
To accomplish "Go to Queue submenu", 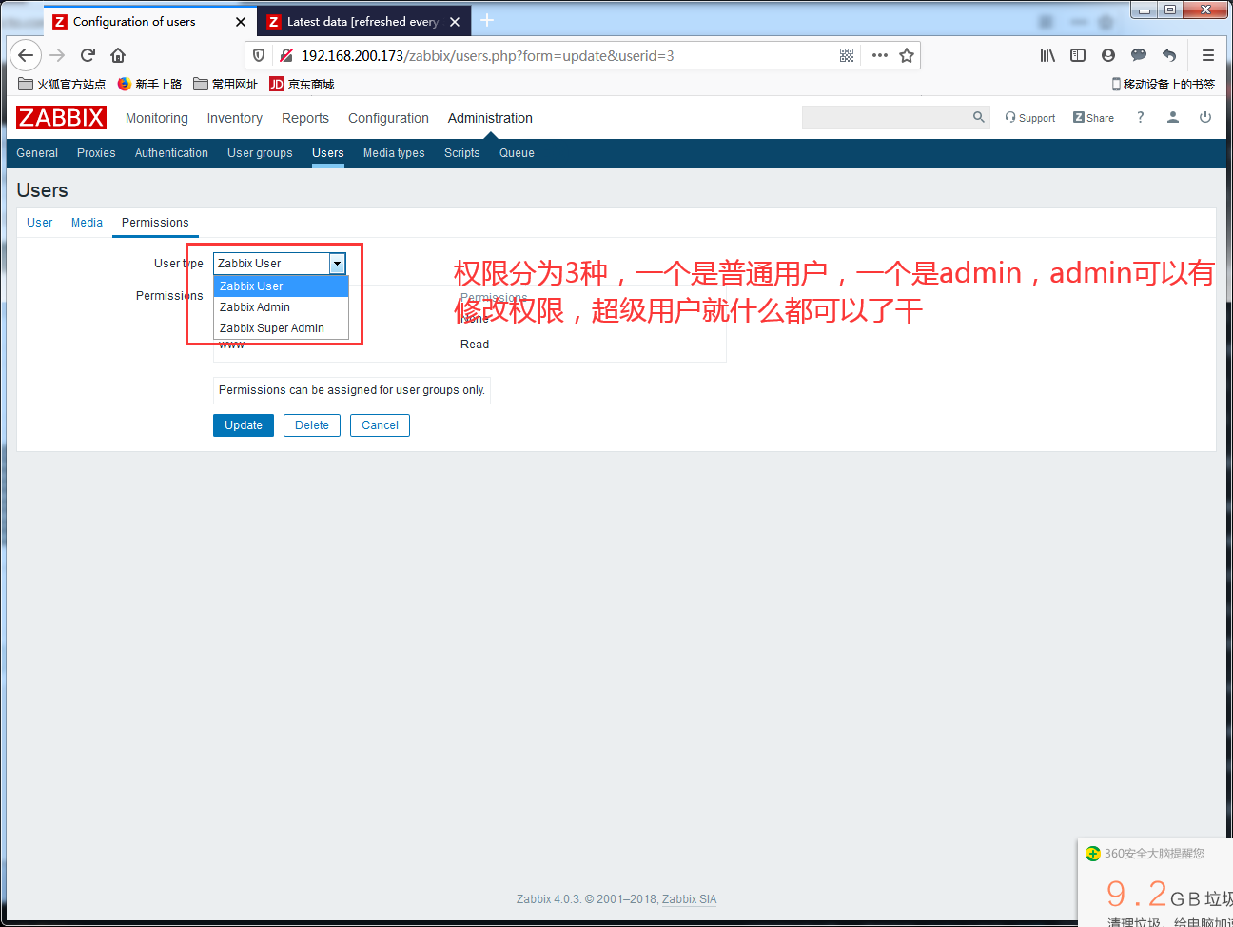I will pos(517,153).
